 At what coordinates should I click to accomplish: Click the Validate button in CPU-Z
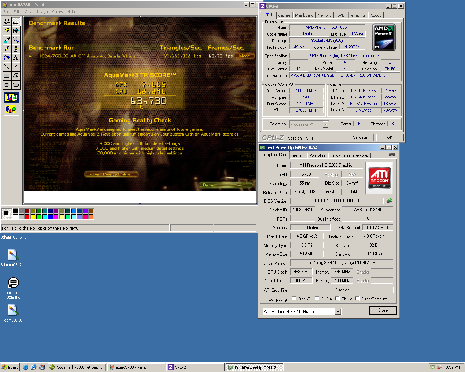360,137
